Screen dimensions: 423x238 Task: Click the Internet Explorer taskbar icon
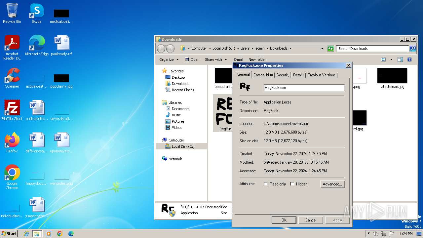click(x=26, y=234)
